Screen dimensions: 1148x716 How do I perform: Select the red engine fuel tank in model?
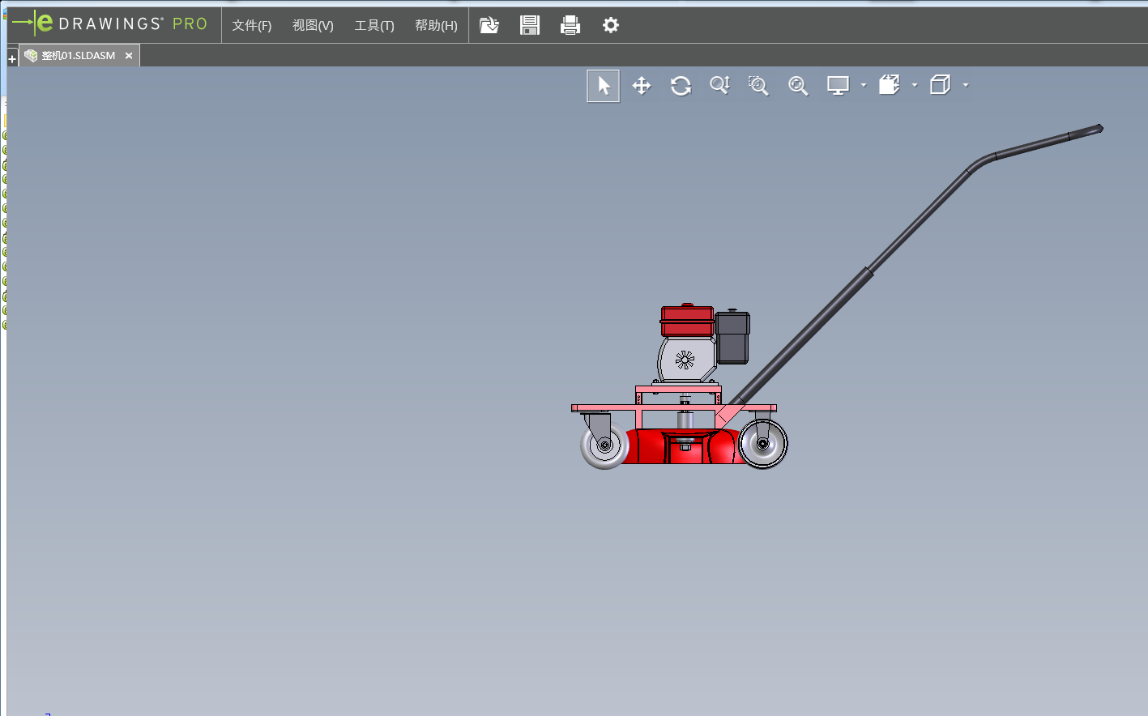pos(687,321)
